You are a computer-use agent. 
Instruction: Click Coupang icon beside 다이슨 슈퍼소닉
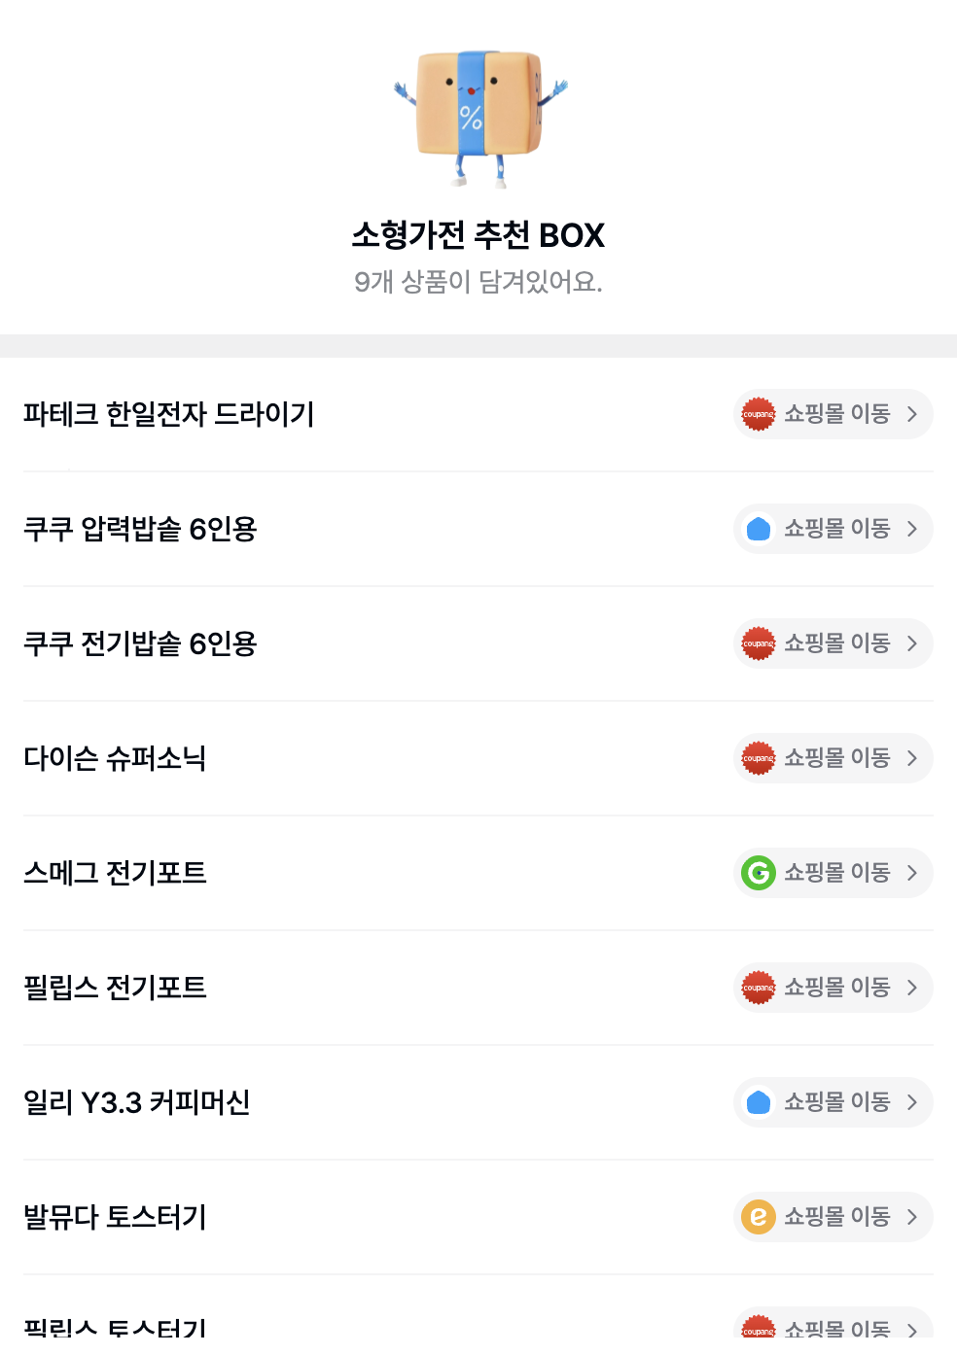(759, 758)
